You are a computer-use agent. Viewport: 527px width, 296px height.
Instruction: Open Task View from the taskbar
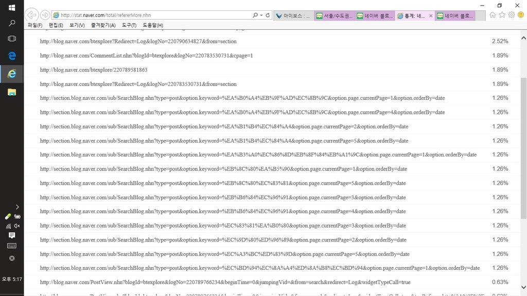click(12, 38)
